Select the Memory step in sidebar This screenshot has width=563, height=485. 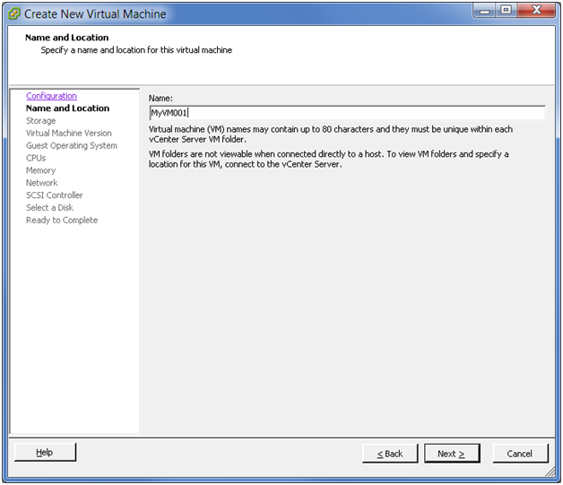40,170
